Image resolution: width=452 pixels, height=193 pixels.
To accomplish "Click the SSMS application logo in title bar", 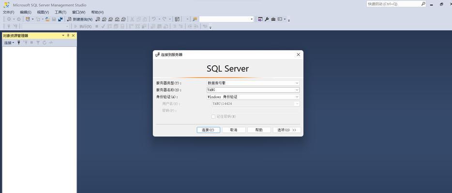I will click(x=6, y=5).
